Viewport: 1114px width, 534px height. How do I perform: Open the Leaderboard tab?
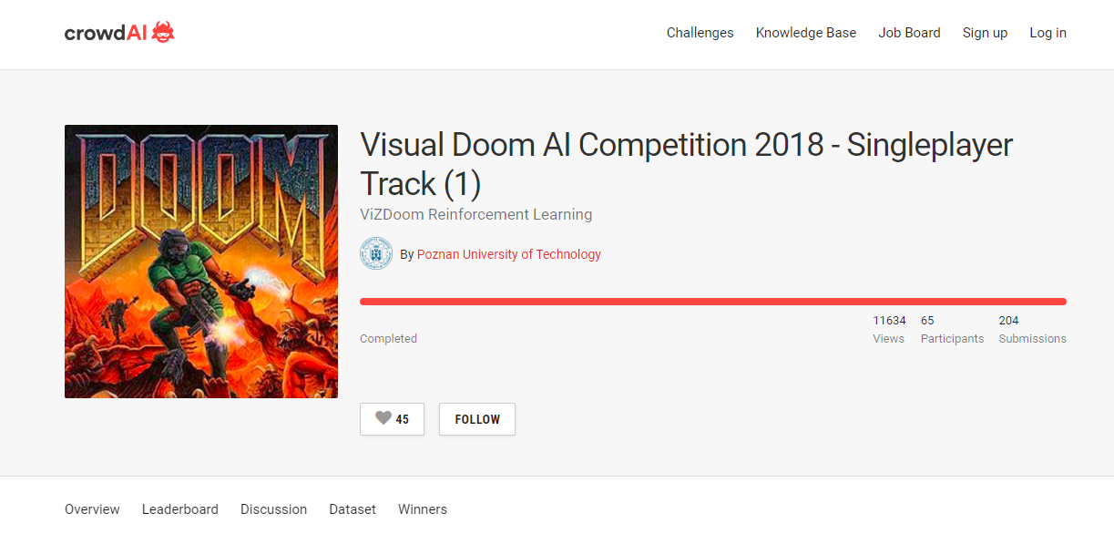click(180, 509)
